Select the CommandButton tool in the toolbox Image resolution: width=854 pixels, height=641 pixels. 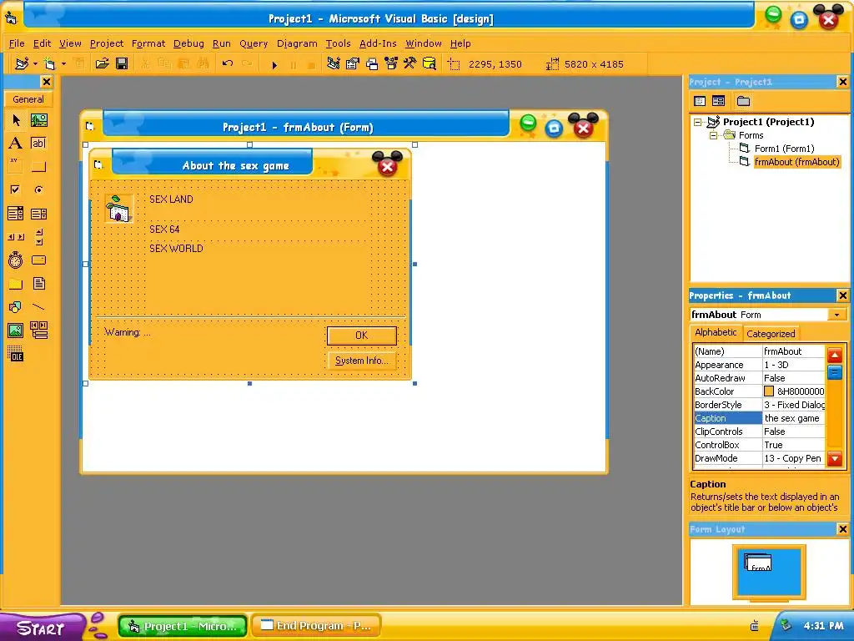tap(38, 166)
